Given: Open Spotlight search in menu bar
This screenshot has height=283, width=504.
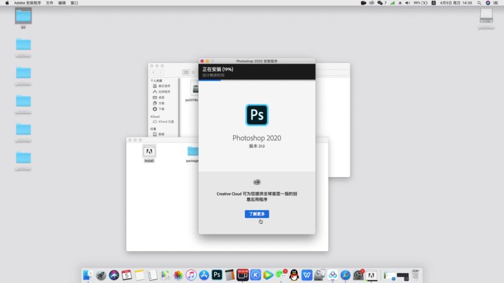Looking at the screenshot, I should (479, 3).
